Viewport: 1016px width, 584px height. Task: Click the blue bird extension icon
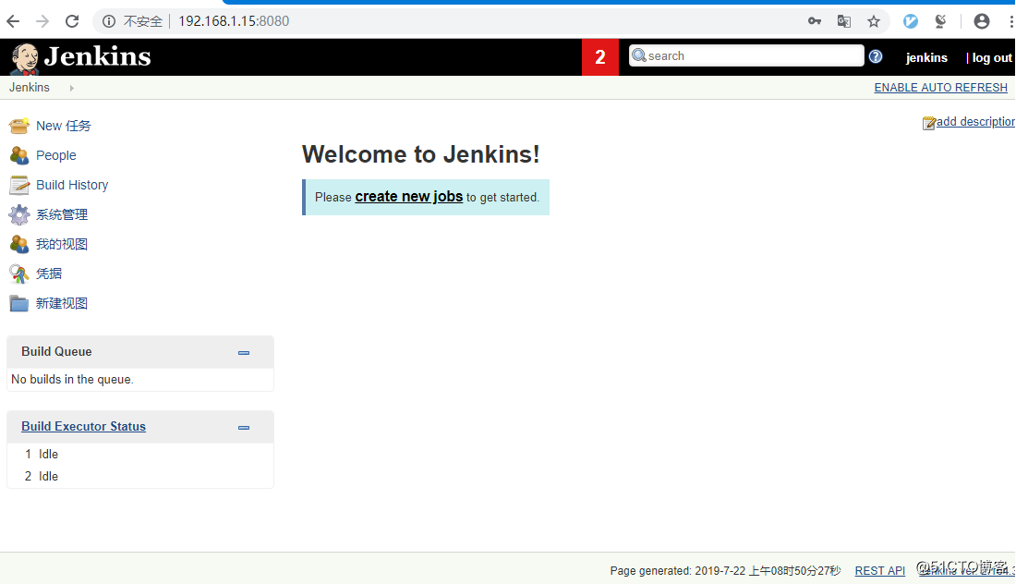pos(911,21)
